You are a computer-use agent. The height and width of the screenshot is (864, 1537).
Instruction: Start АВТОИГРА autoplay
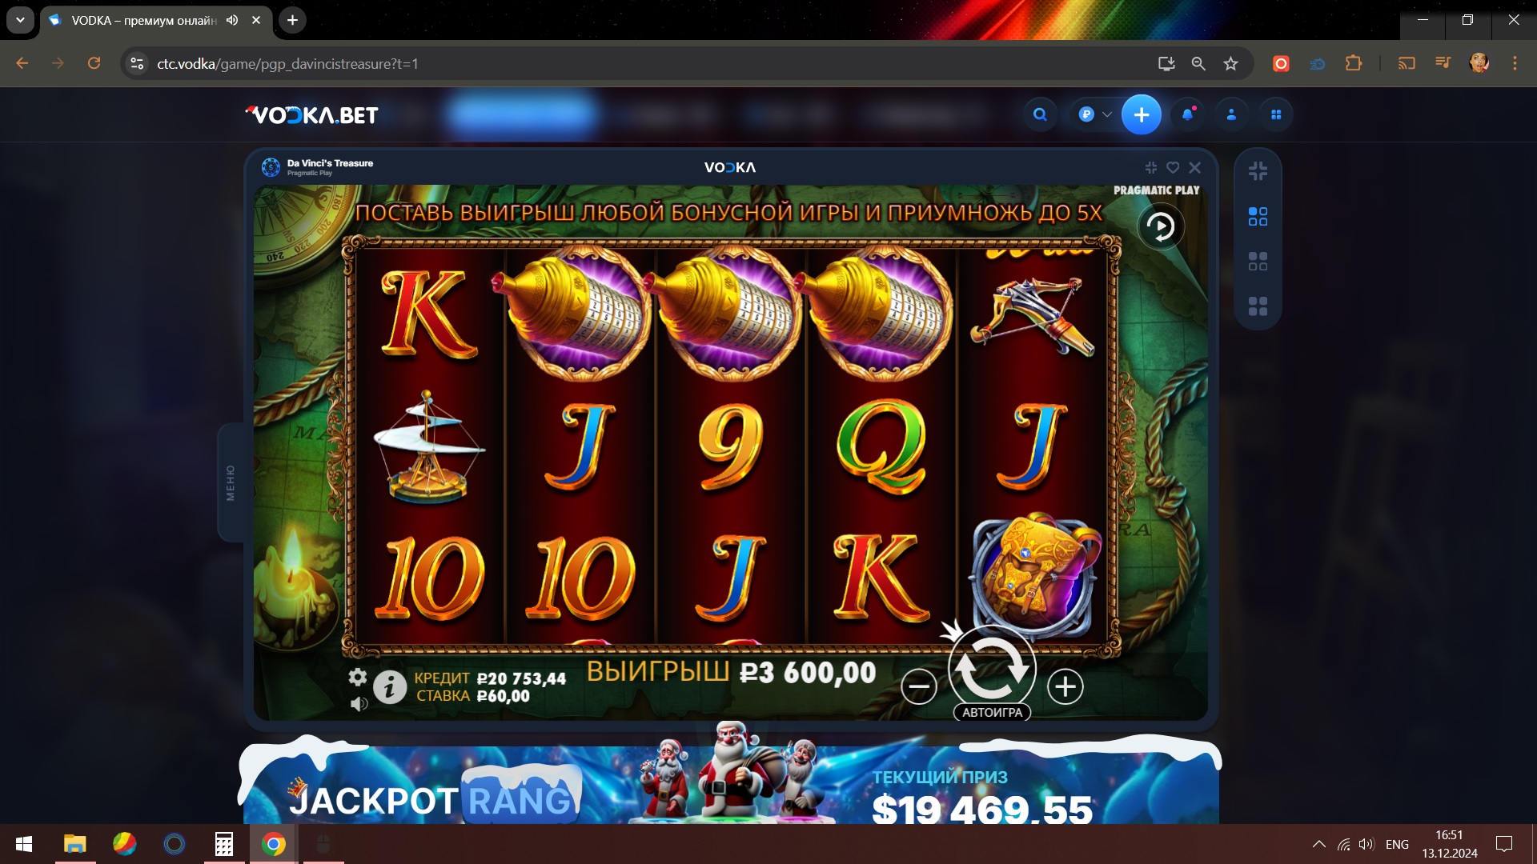click(x=992, y=712)
